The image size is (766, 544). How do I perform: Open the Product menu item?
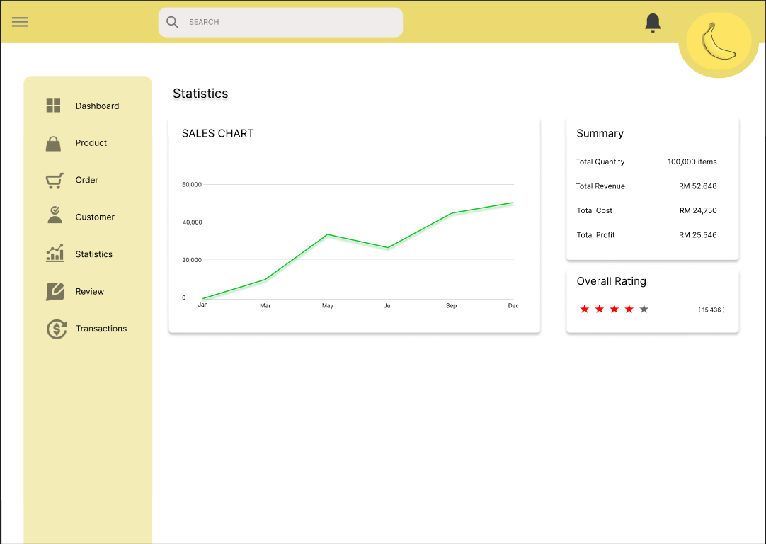coord(91,143)
